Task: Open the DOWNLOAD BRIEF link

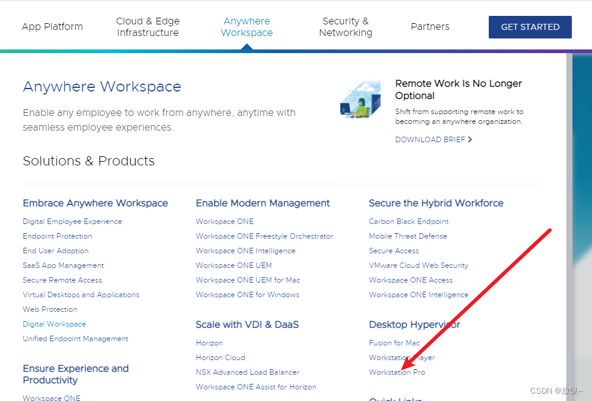Action: (x=433, y=140)
